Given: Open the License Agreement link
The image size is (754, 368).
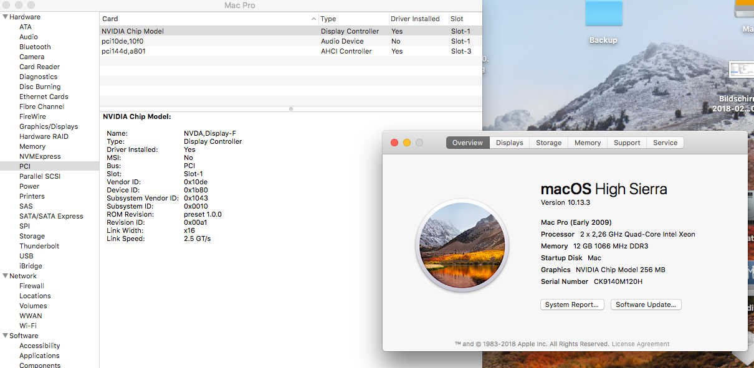Looking at the screenshot, I should [x=641, y=344].
